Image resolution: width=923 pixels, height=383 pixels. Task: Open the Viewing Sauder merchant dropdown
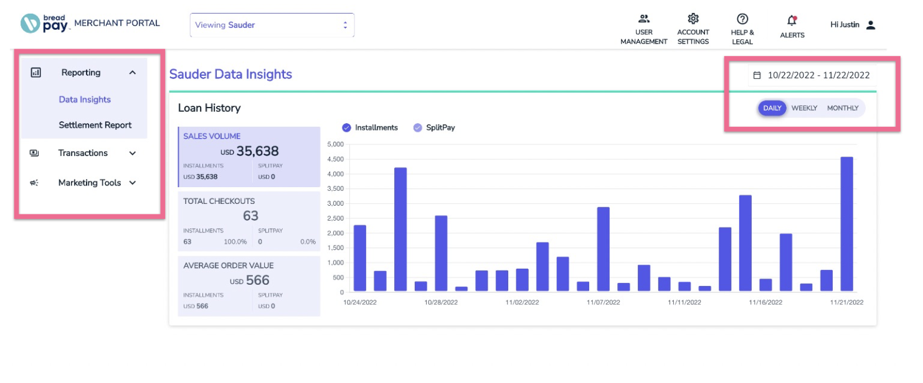coord(272,25)
